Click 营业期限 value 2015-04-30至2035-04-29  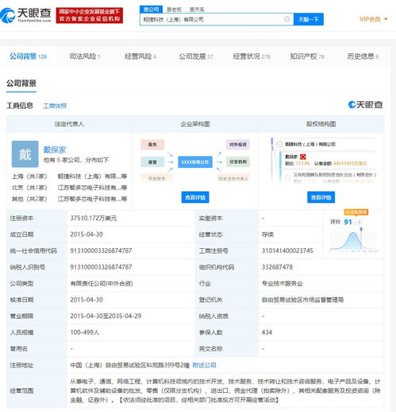tap(106, 316)
